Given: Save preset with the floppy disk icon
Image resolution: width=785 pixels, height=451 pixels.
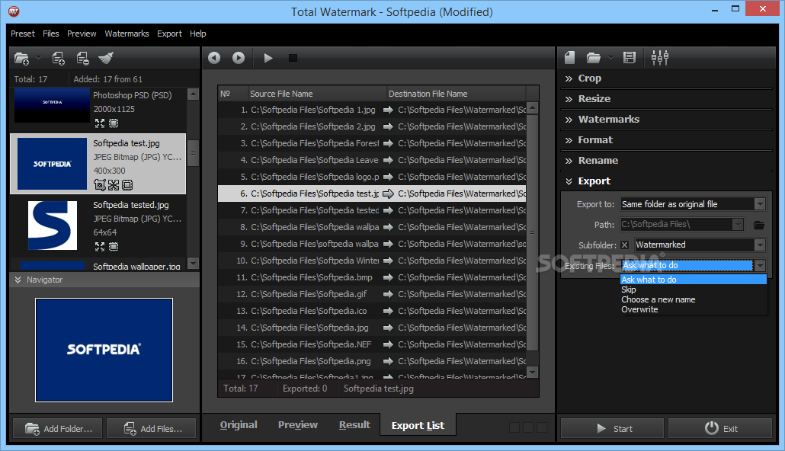Looking at the screenshot, I should tap(630, 58).
